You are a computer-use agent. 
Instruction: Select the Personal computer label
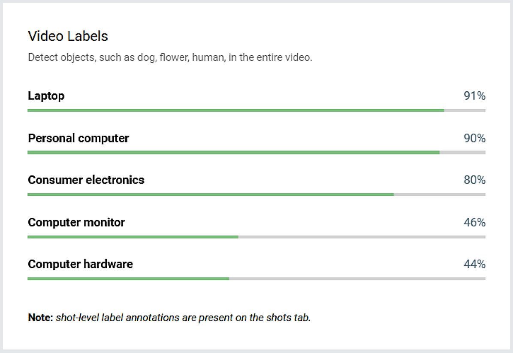[x=78, y=138]
